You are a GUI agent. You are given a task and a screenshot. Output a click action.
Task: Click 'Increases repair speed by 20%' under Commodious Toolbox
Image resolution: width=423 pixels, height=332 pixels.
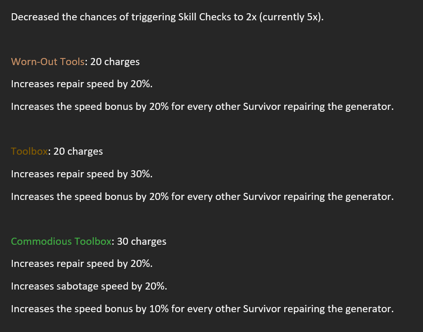[x=82, y=264]
